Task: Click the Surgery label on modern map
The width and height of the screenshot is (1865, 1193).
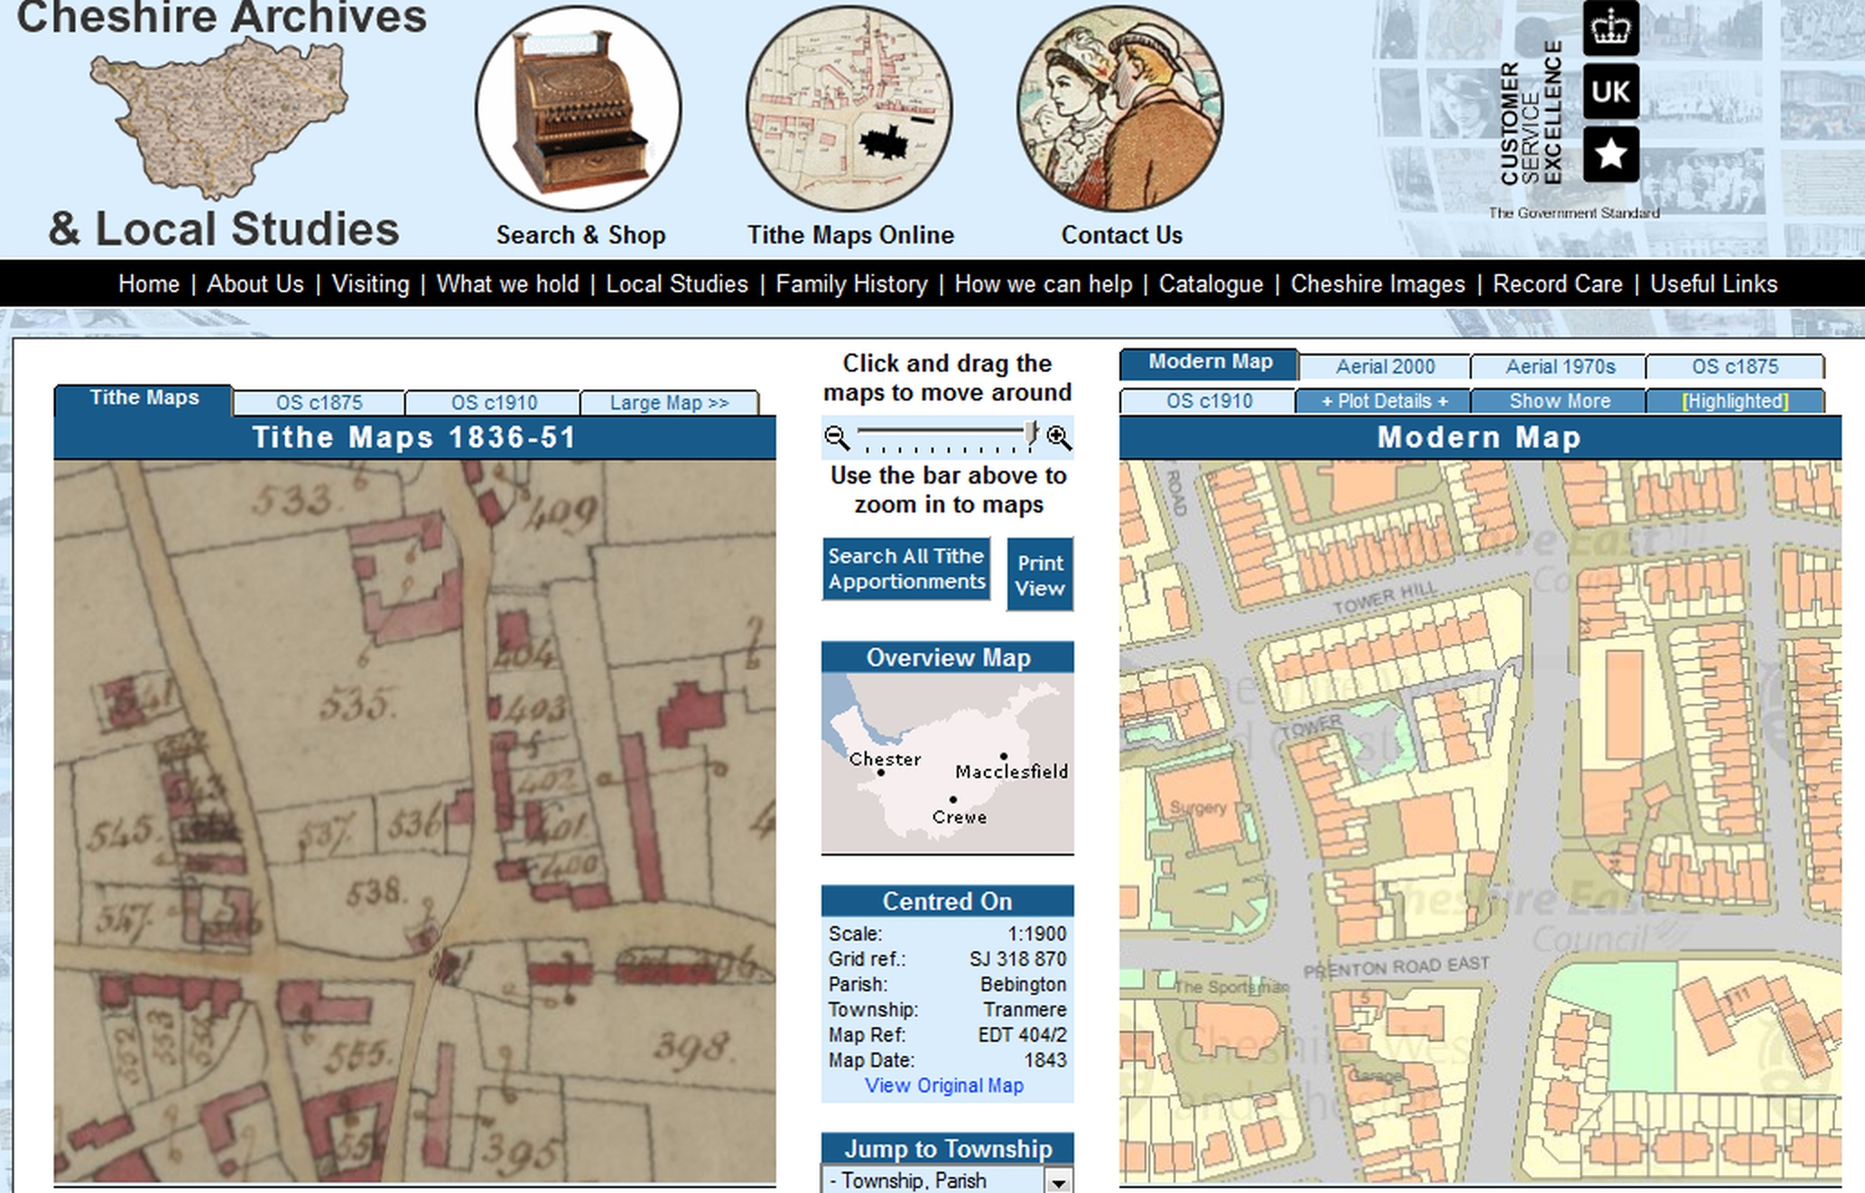Action: [1198, 808]
